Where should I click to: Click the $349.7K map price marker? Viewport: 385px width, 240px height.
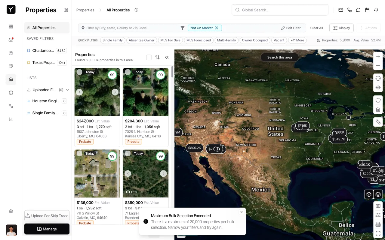click(x=339, y=139)
